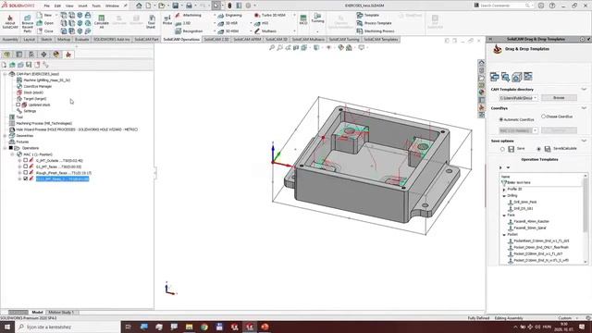Screen dimensions: 592x333
Task: Expand the Profile 2D template group
Action: click(x=504, y=189)
